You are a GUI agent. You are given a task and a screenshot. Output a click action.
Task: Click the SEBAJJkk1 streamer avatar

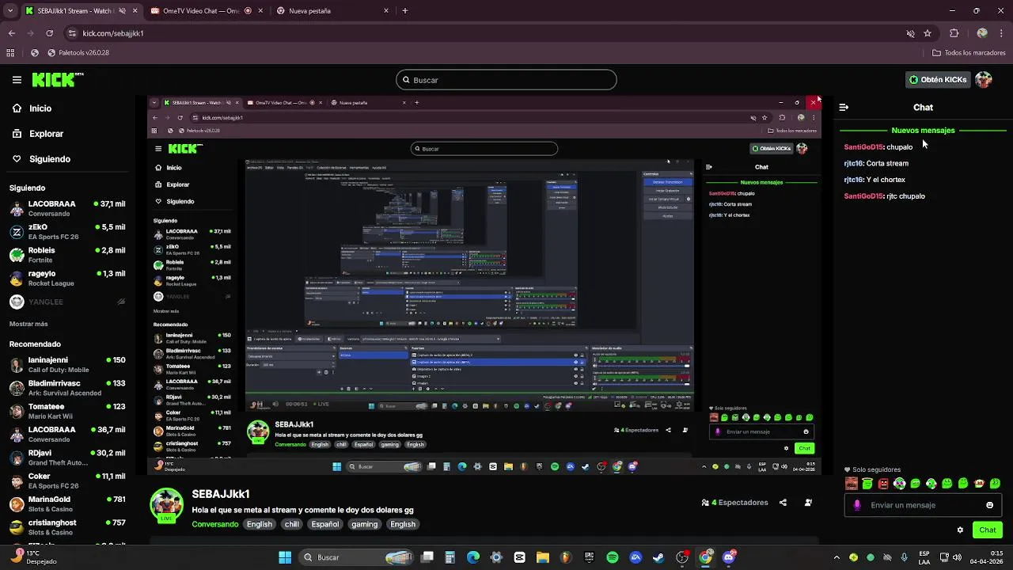point(167,505)
